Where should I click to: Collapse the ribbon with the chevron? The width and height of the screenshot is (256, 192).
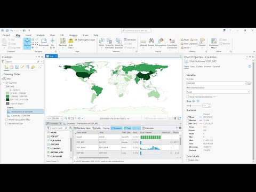coord(254,52)
